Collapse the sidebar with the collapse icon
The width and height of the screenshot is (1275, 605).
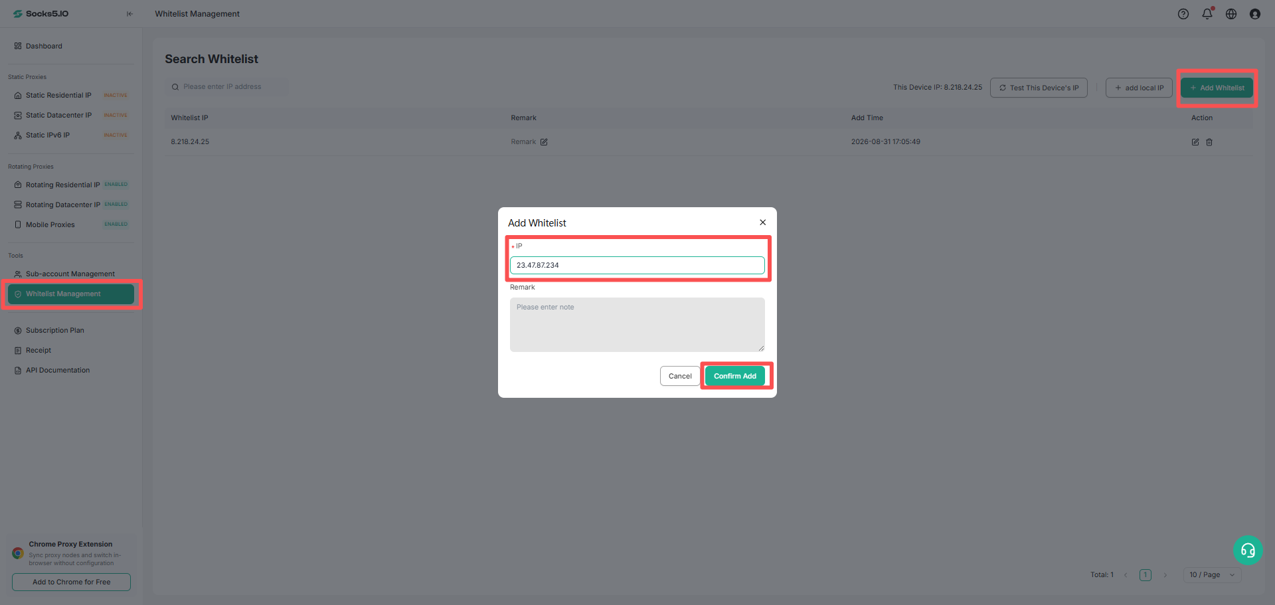(129, 14)
